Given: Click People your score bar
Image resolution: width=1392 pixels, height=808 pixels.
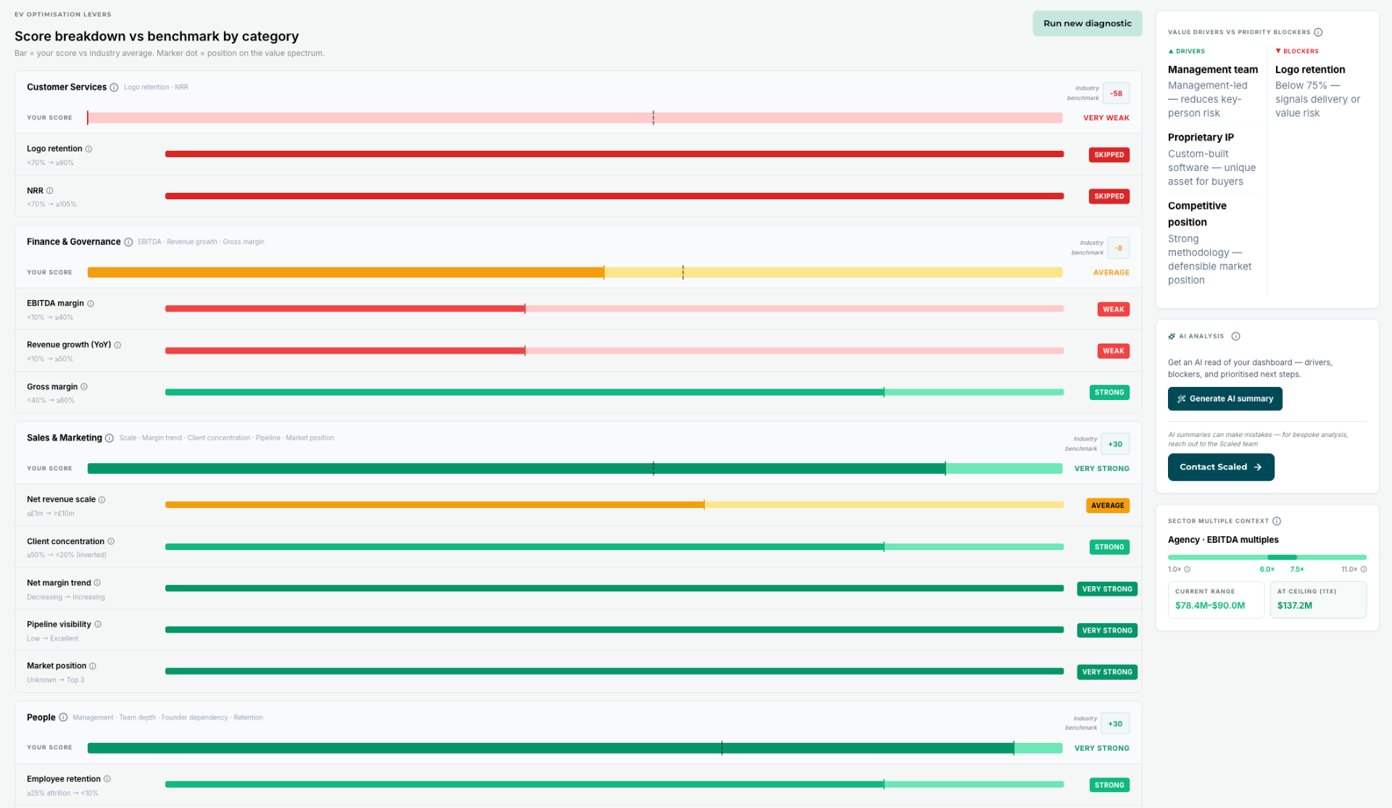Looking at the screenshot, I should pyautogui.click(x=575, y=749).
